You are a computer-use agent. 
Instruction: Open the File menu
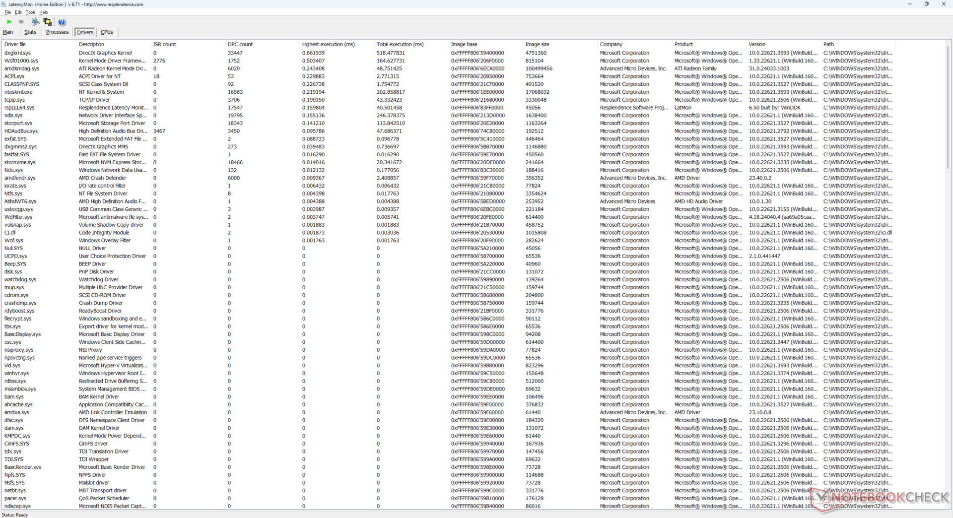click(x=7, y=12)
